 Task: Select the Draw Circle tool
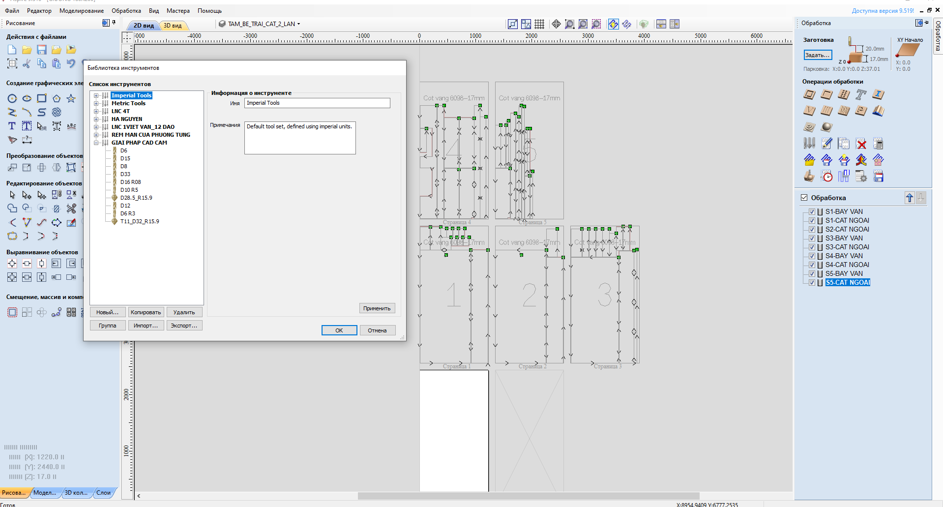pos(12,98)
